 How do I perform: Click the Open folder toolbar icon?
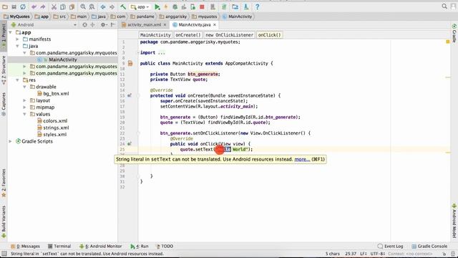5,6
